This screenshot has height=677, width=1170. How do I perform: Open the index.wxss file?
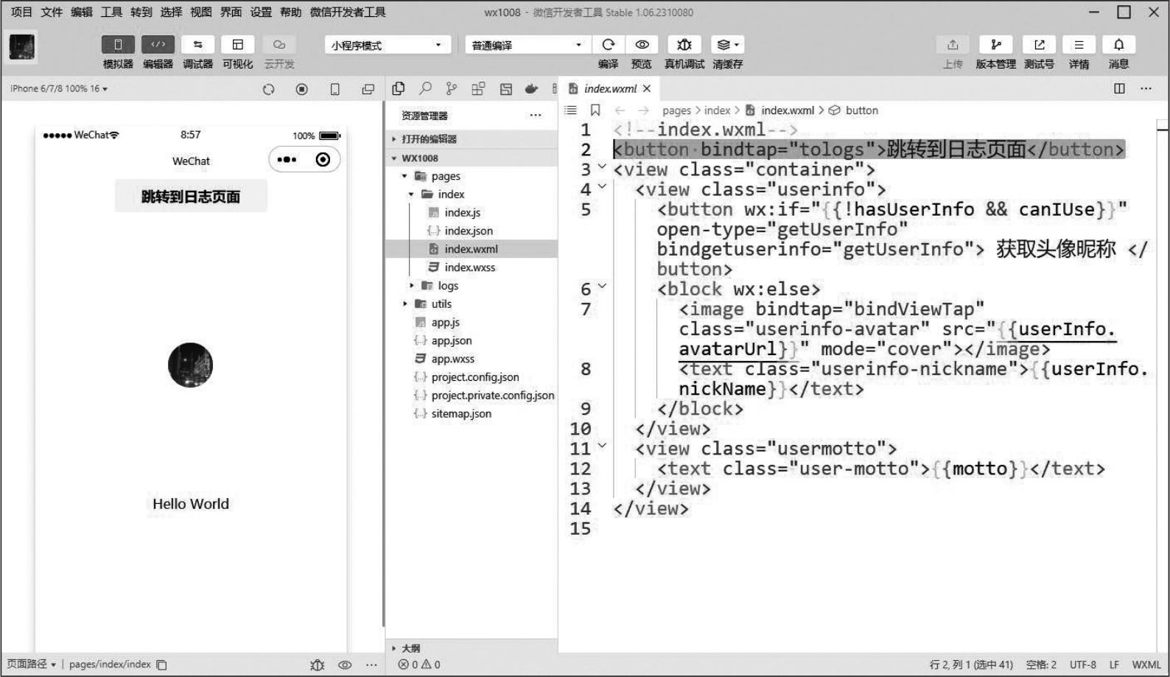pyautogui.click(x=469, y=267)
